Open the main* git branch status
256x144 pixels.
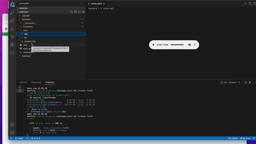19,138
